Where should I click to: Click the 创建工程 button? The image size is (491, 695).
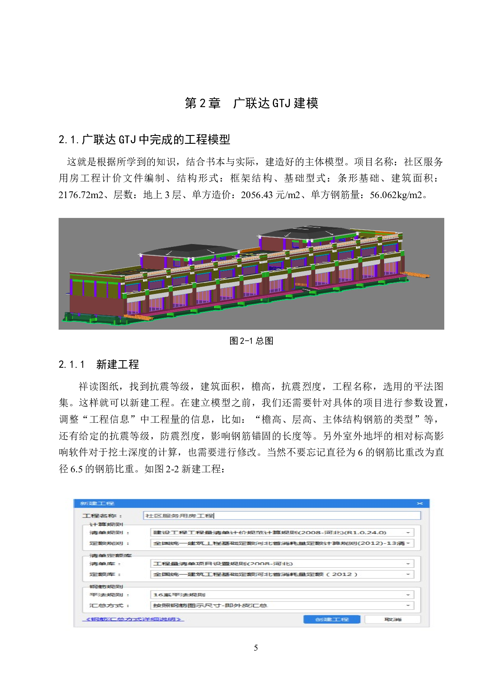[x=332, y=619]
